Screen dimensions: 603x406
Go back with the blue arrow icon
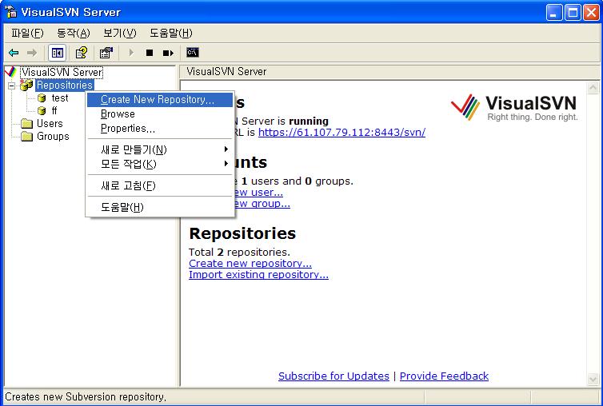point(14,53)
